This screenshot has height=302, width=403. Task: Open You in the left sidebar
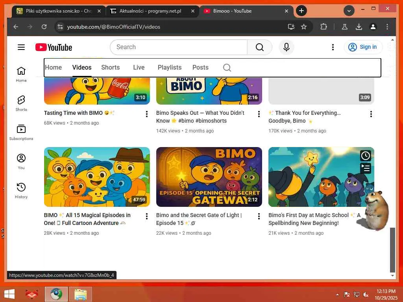pyautogui.click(x=21, y=162)
